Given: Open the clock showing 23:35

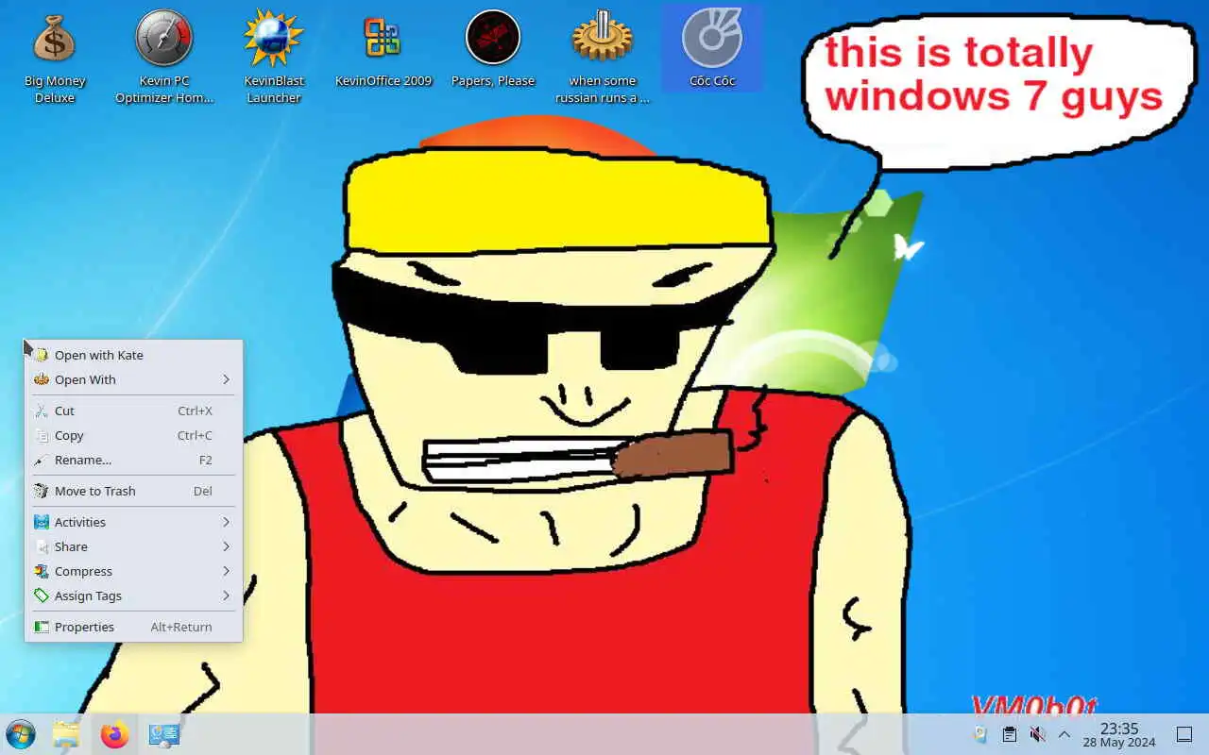Looking at the screenshot, I should [1119, 734].
